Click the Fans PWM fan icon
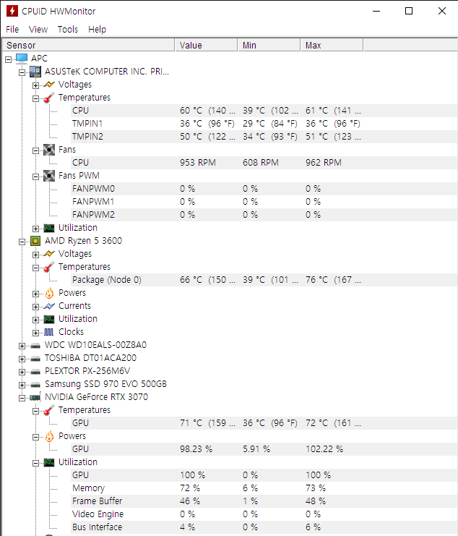 pyautogui.click(x=49, y=176)
